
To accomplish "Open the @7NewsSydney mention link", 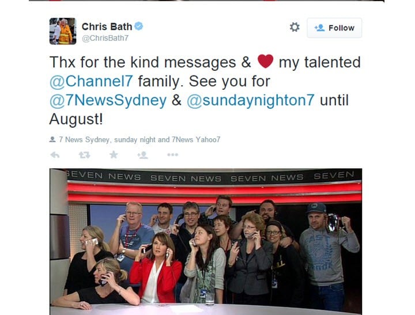I will pos(108,100).
